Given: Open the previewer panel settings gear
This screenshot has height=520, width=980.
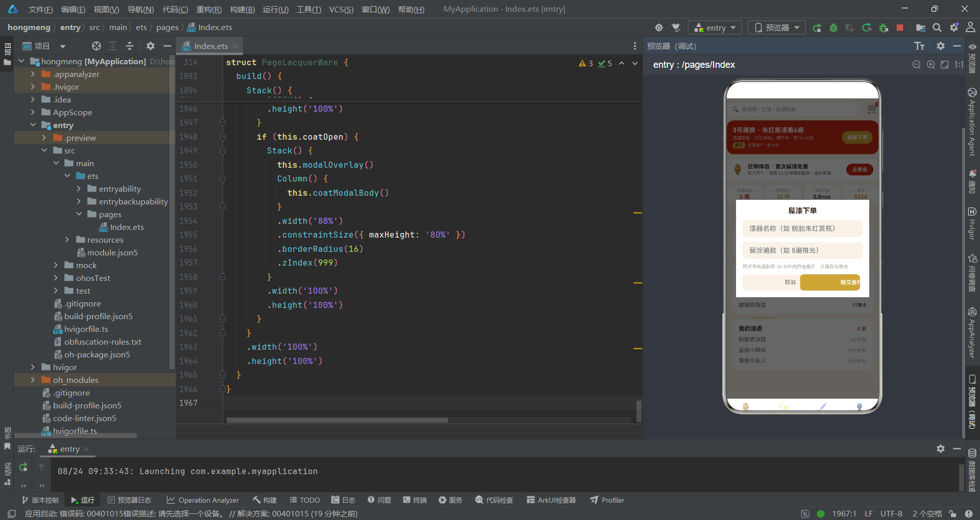Looking at the screenshot, I should tap(941, 46).
